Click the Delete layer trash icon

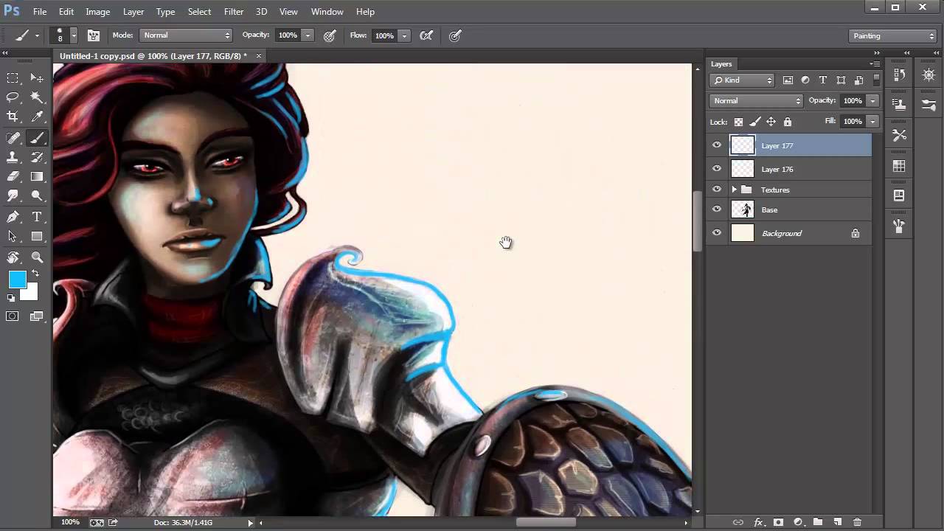857,522
